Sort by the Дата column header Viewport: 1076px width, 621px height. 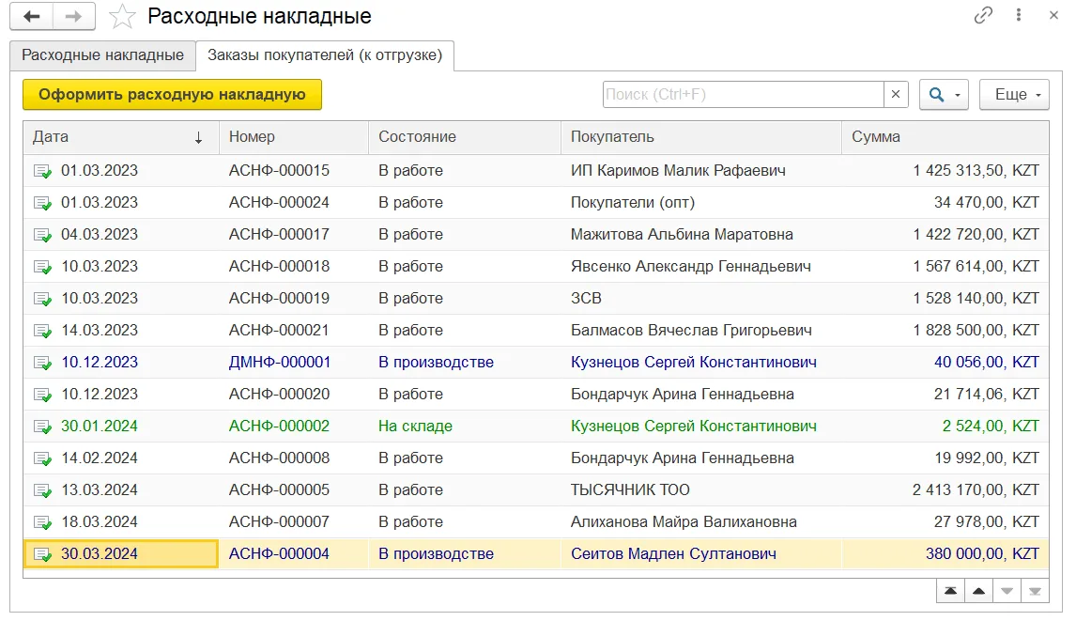pyautogui.click(x=121, y=137)
